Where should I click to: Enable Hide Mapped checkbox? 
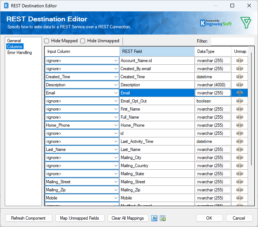pyautogui.click(x=47, y=41)
